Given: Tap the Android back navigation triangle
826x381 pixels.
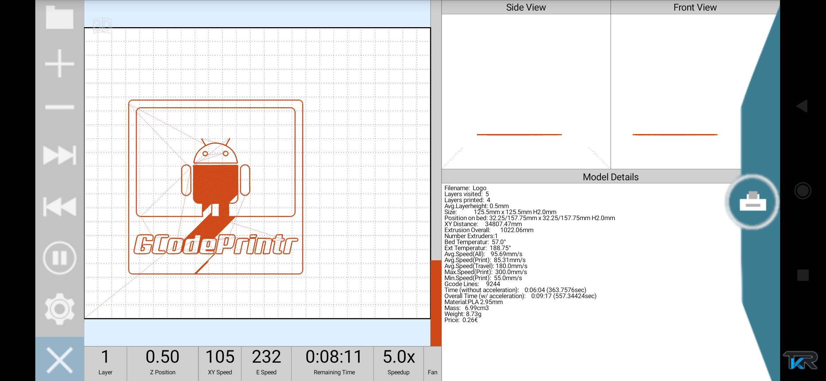Looking at the screenshot, I should click(802, 106).
